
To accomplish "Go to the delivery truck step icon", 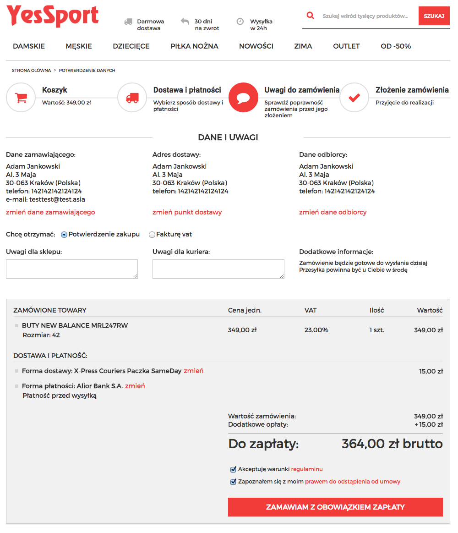I will [x=132, y=97].
